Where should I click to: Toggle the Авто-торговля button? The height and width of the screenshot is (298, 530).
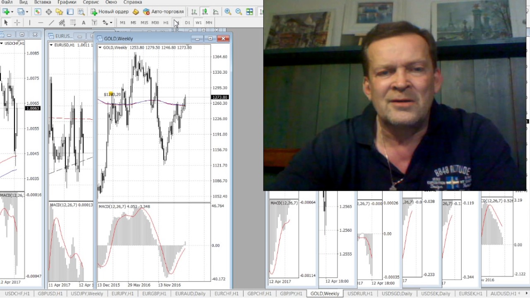pos(163,12)
